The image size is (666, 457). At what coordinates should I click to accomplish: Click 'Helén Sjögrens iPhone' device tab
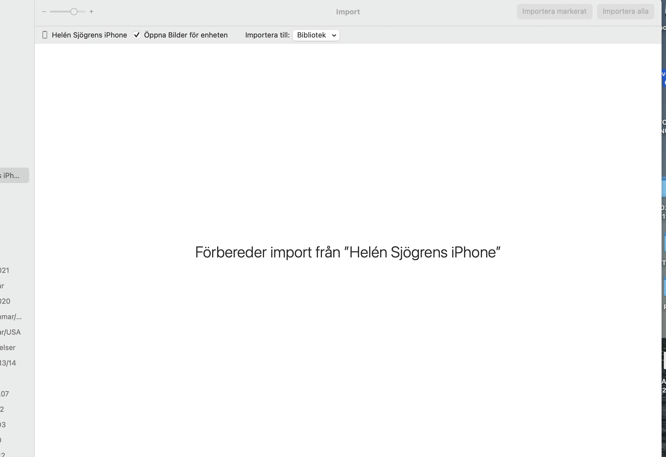[x=84, y=34]
